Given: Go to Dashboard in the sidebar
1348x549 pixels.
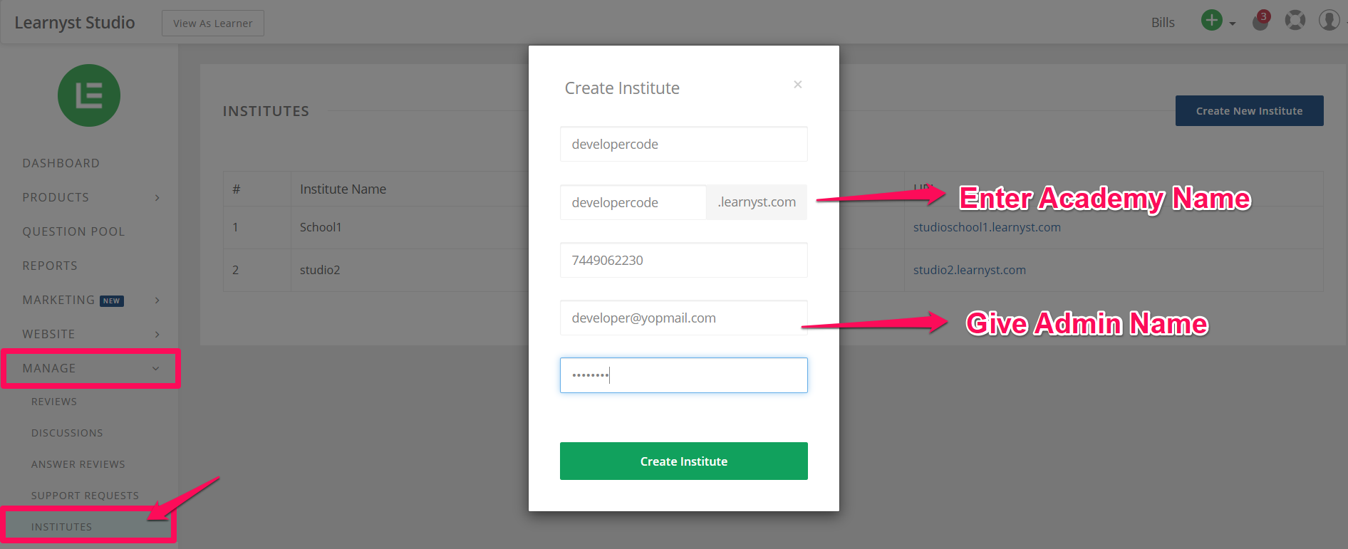Looking at the screenshot, I should (x=61, y=163).
